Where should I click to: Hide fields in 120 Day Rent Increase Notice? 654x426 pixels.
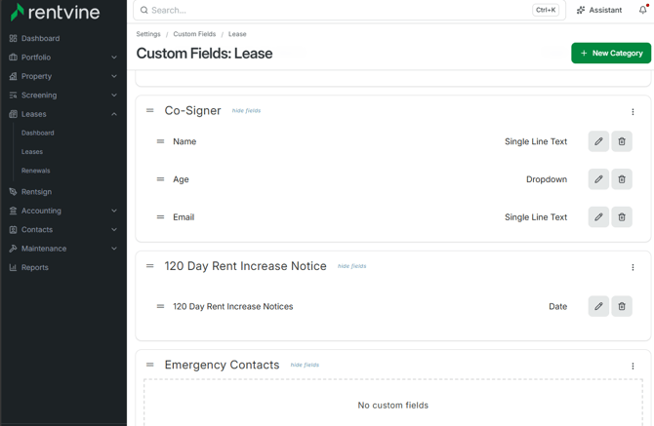[x=351, y=266]
